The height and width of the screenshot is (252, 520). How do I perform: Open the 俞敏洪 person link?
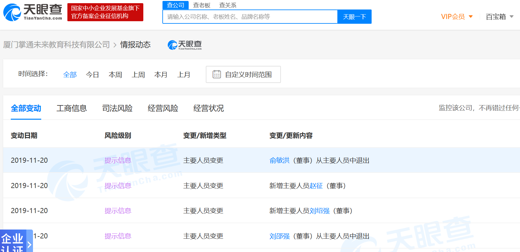pyautogui.click(x=279, y=161)
